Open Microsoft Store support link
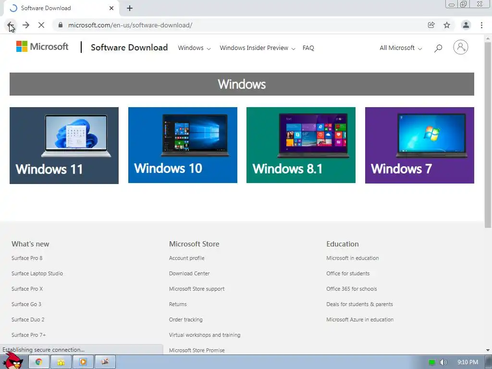The height and width of the screenshot is (369, 492). pyautogui.click(x=197, y=289)
